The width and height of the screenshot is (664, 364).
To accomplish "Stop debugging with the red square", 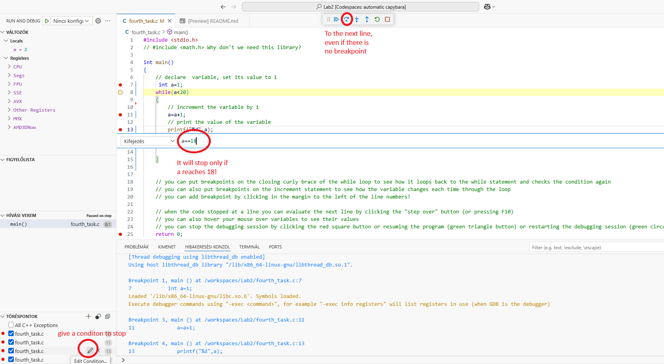I will tap(387, 19).
